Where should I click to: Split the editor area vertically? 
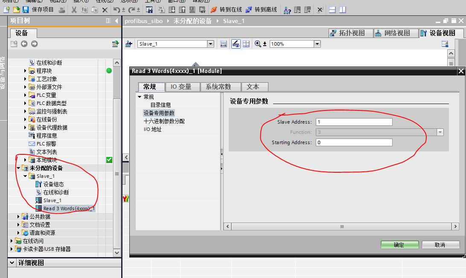[343, 10]
